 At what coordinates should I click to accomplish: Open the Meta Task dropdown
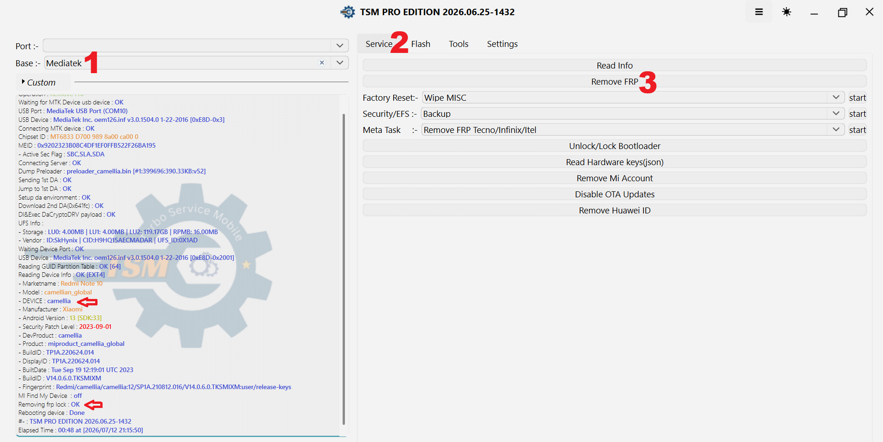coord(633,130)
